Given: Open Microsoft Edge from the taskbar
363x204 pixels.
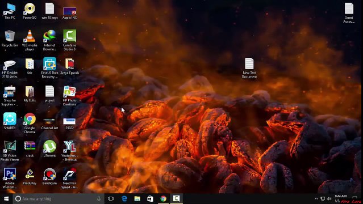Looking at the screenshot, I should point(124,199).
